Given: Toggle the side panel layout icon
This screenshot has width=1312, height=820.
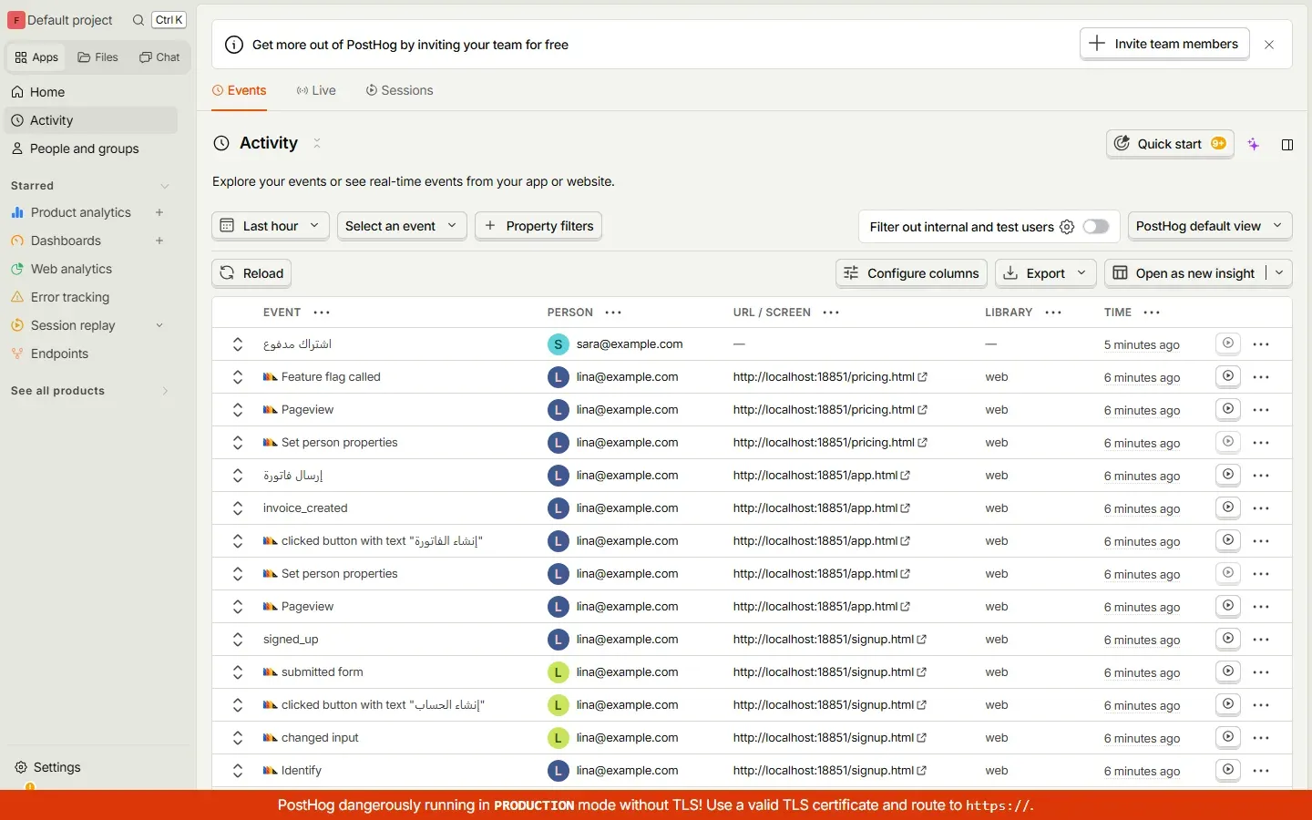Looking at the screenshot, I should point(1287,145).
